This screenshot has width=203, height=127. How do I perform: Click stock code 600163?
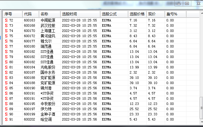coord(29,20)
